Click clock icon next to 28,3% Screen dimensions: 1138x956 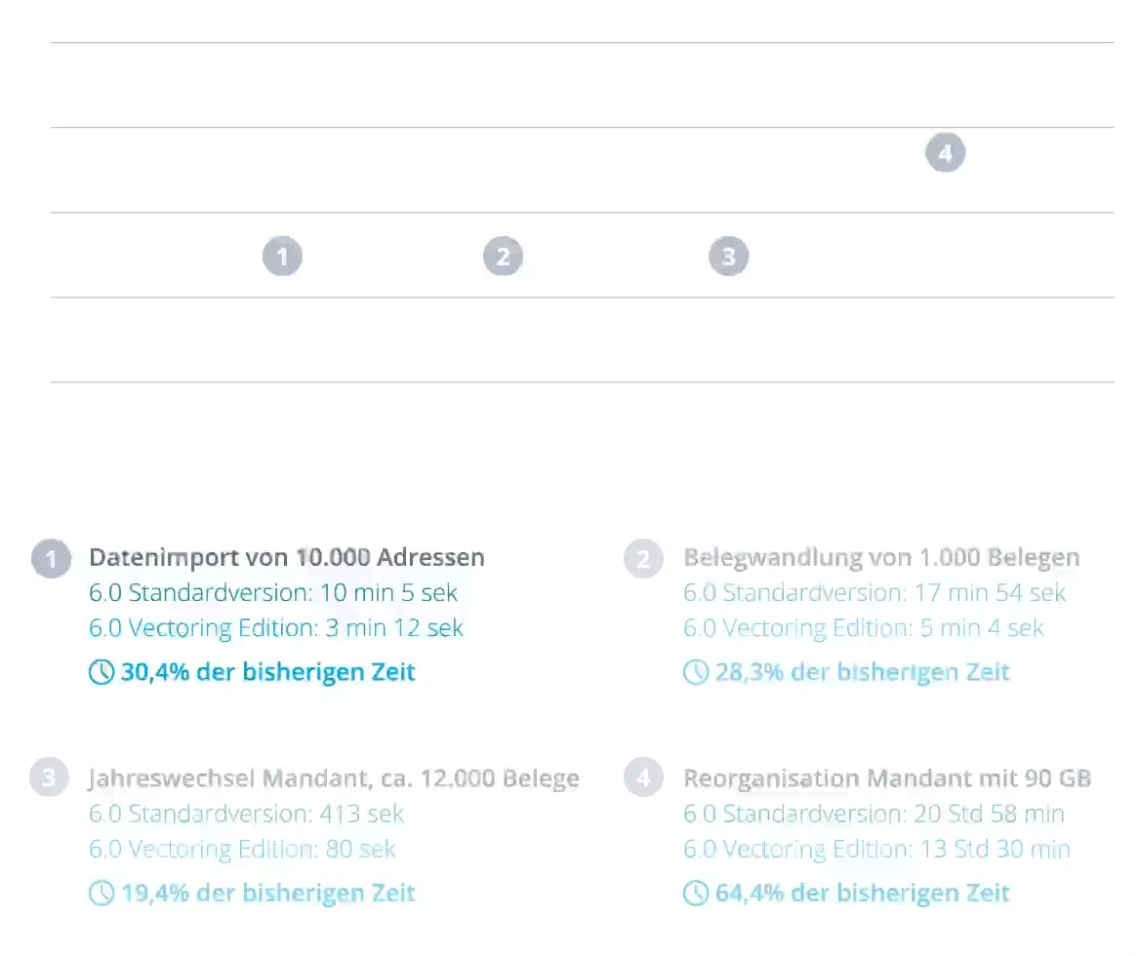click(695, 672)
